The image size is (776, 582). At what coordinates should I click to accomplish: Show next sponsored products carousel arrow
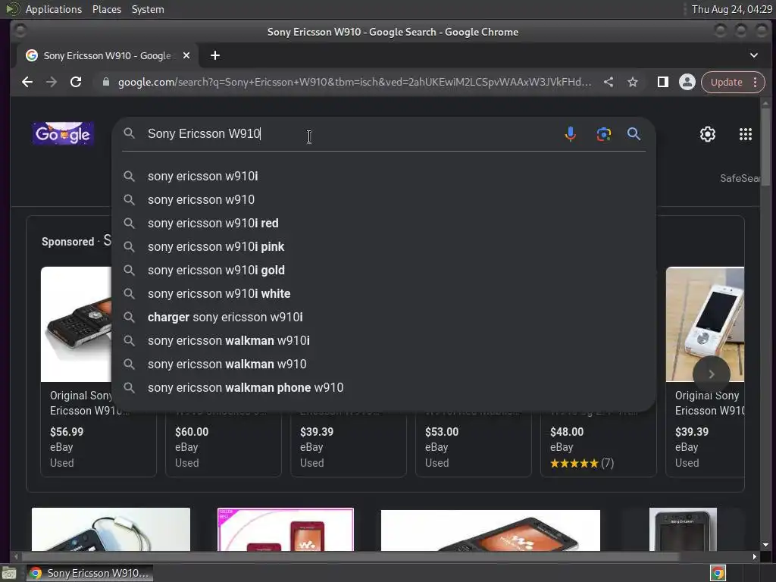[711, 374]
